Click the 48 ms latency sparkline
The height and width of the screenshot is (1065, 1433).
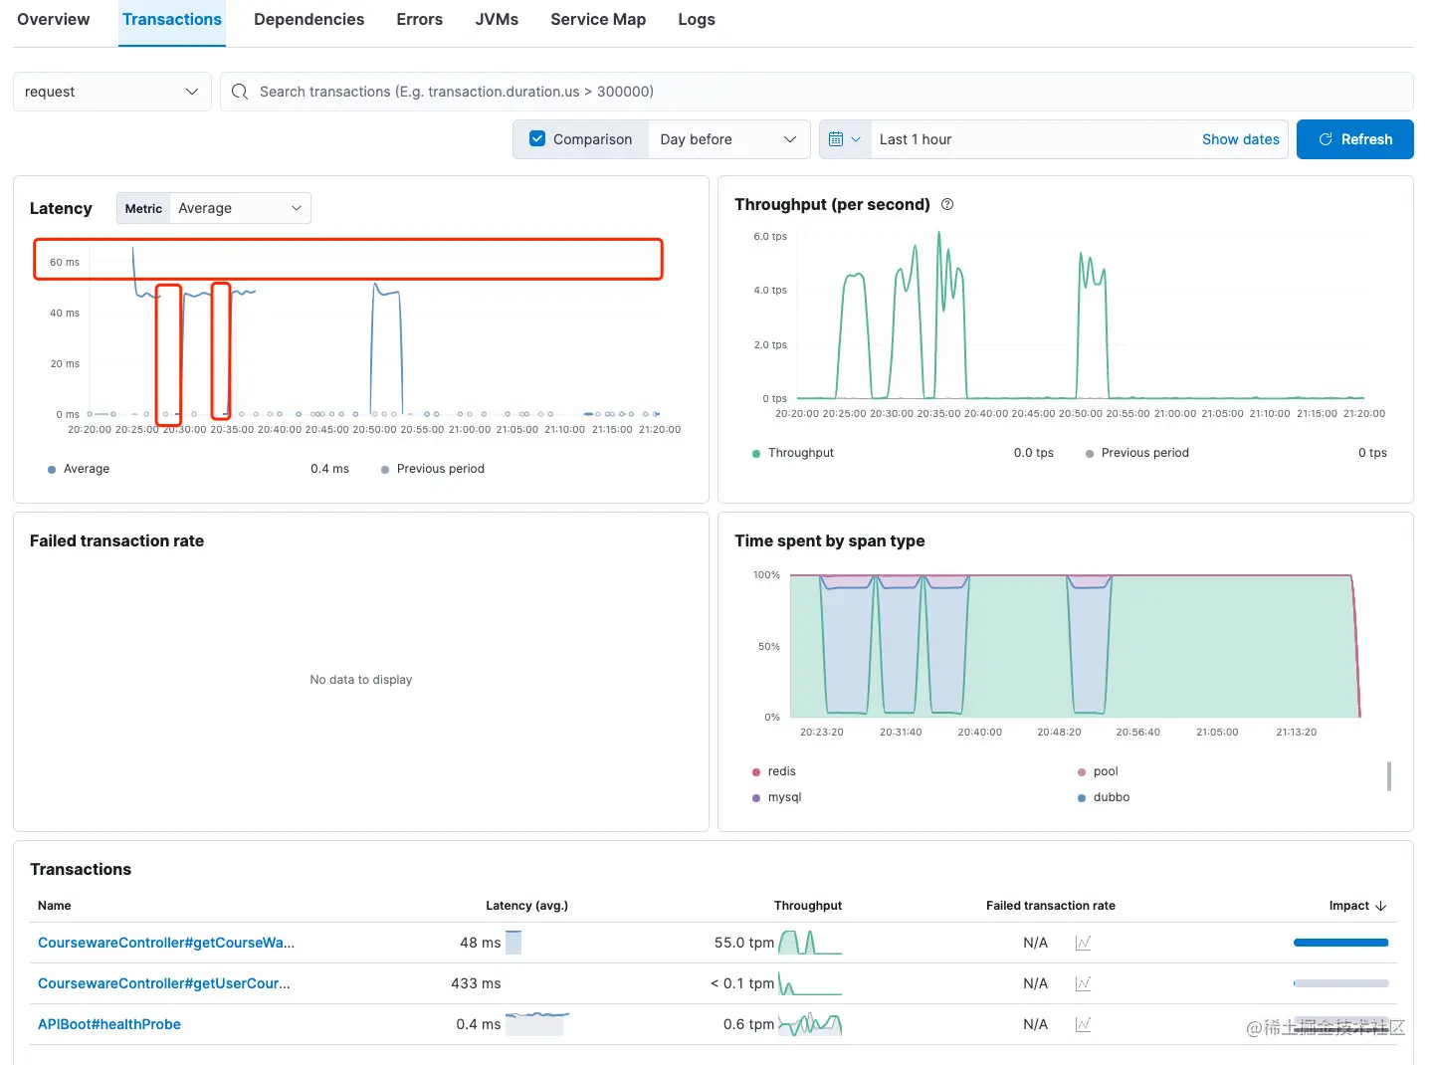(x=513, y=943)
